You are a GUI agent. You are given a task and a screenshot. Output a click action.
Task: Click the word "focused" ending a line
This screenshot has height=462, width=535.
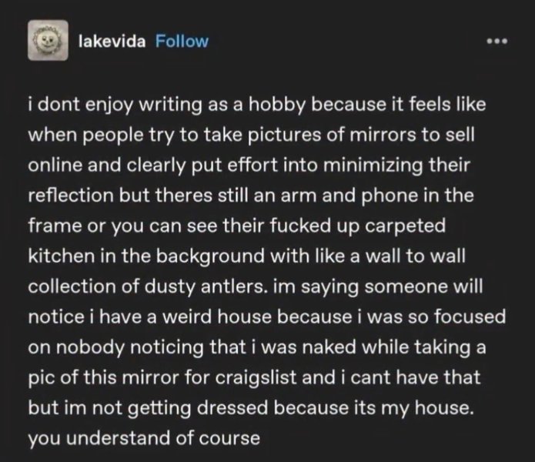[470, 317]
